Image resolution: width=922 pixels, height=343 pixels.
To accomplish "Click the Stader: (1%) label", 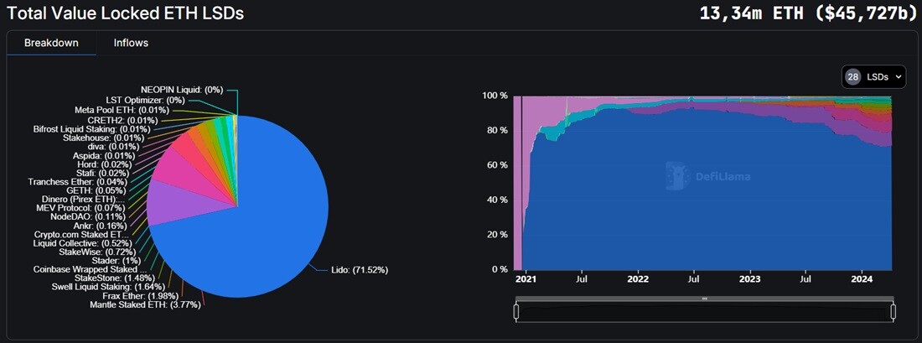I will point(117,260).
